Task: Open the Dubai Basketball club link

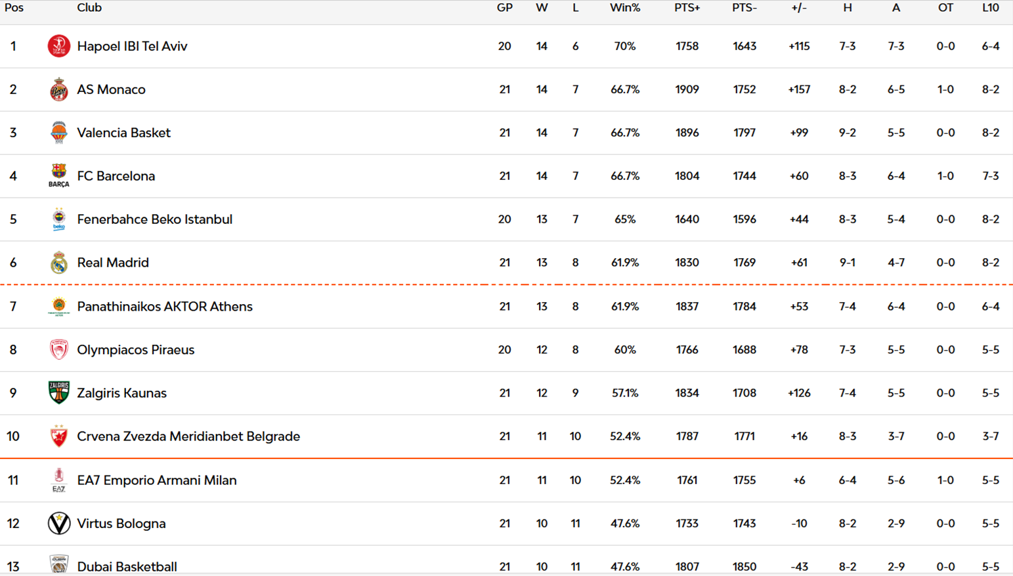Action: (127, 566)
